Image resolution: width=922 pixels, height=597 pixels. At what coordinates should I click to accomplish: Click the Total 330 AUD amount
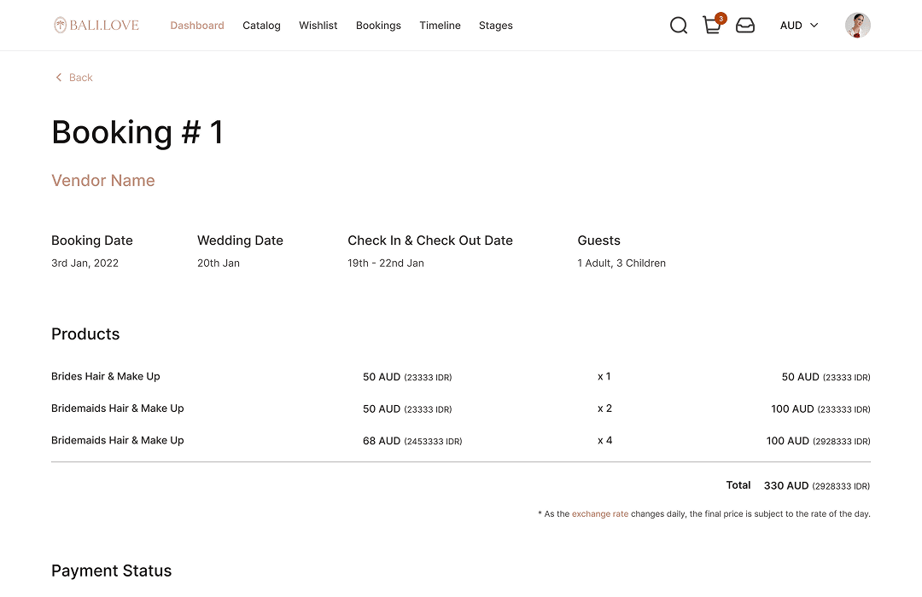point(786,485)
